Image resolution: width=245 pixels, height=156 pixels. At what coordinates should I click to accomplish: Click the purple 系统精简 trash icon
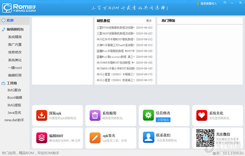(95, 115)
